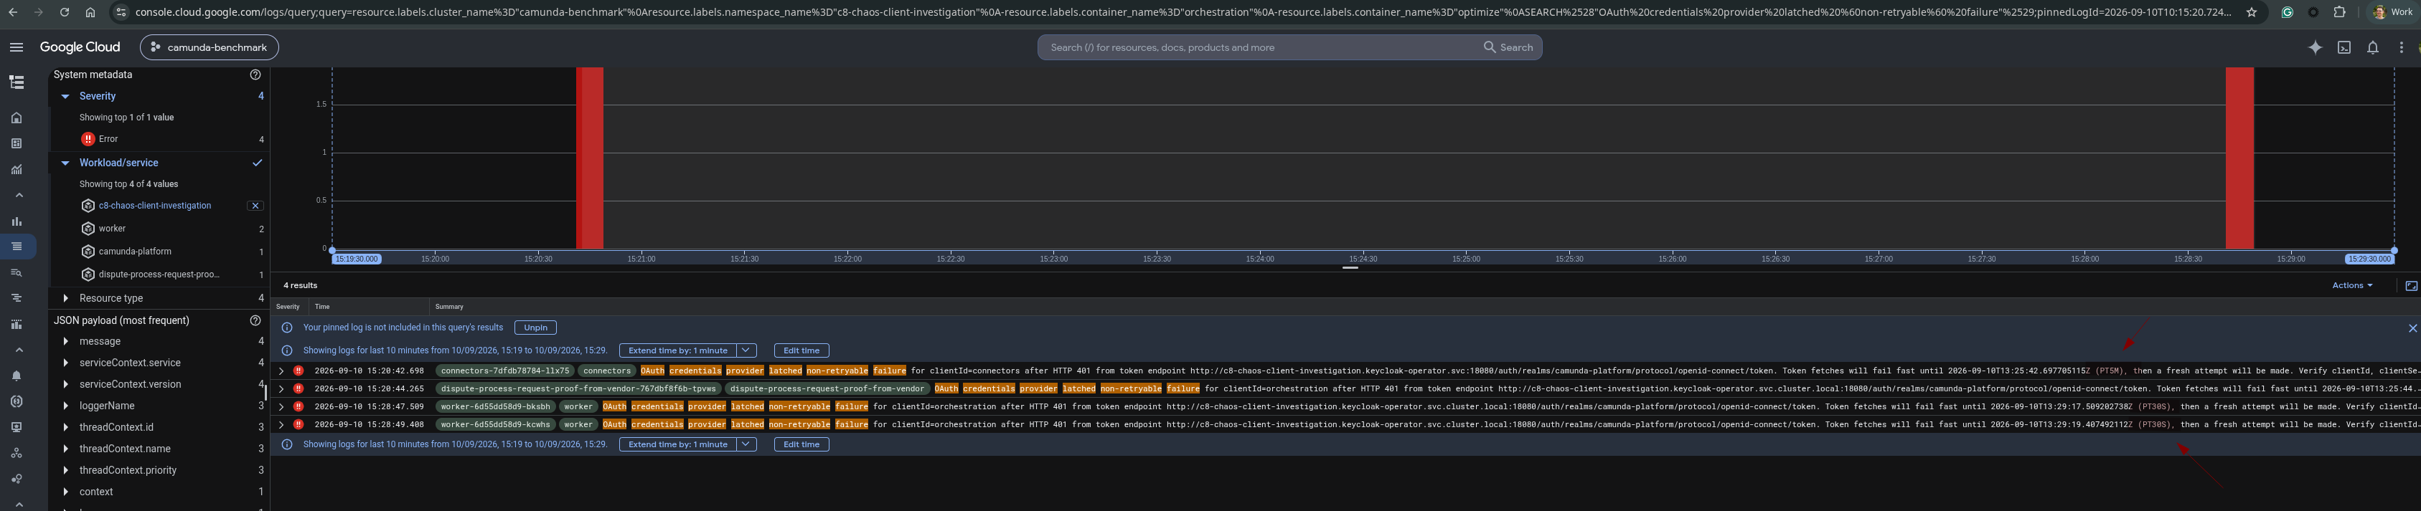Collapse the Severity section
The image size is (2421, 511).
tap(65, 96)
